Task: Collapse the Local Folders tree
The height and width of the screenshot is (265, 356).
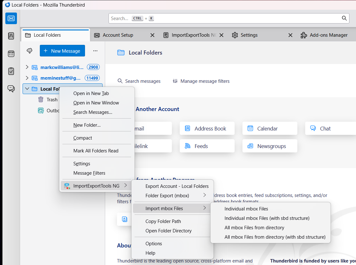Action: coord(27,89)
